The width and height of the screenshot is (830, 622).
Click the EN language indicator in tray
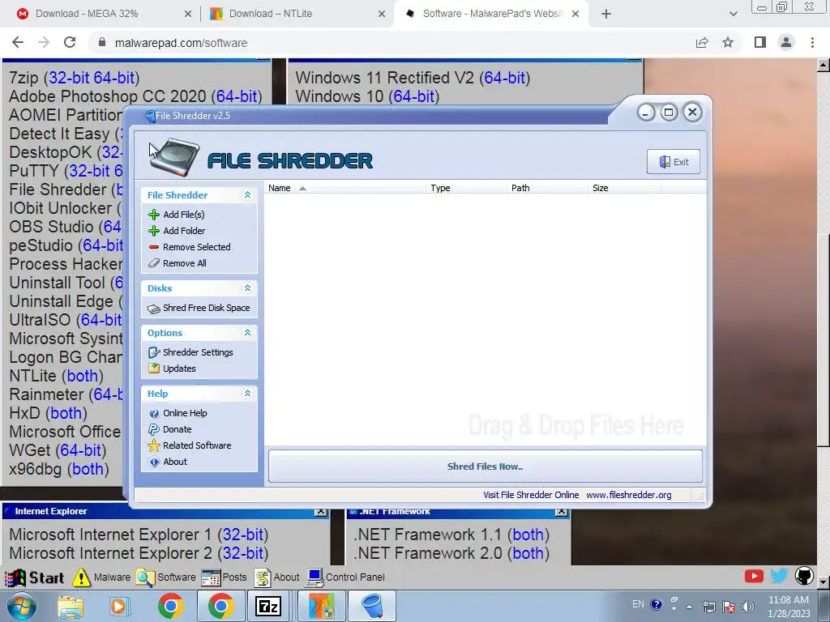click(639, 604)
